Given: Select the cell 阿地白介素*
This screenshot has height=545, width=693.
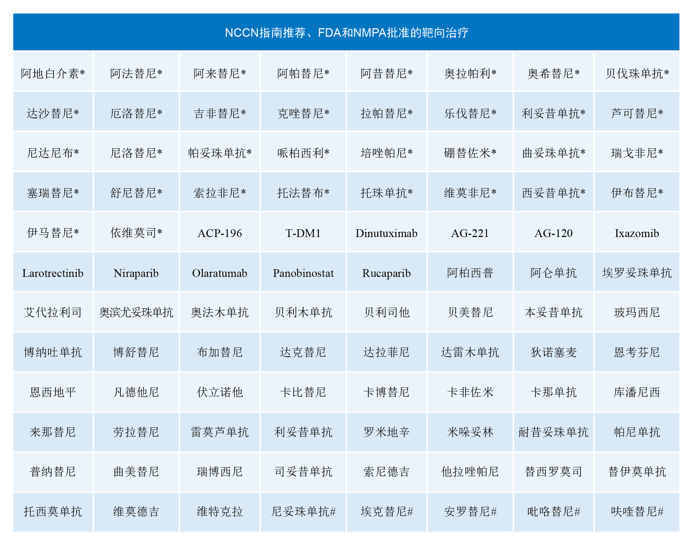Looking at the screenshot, I should (53, 73).
